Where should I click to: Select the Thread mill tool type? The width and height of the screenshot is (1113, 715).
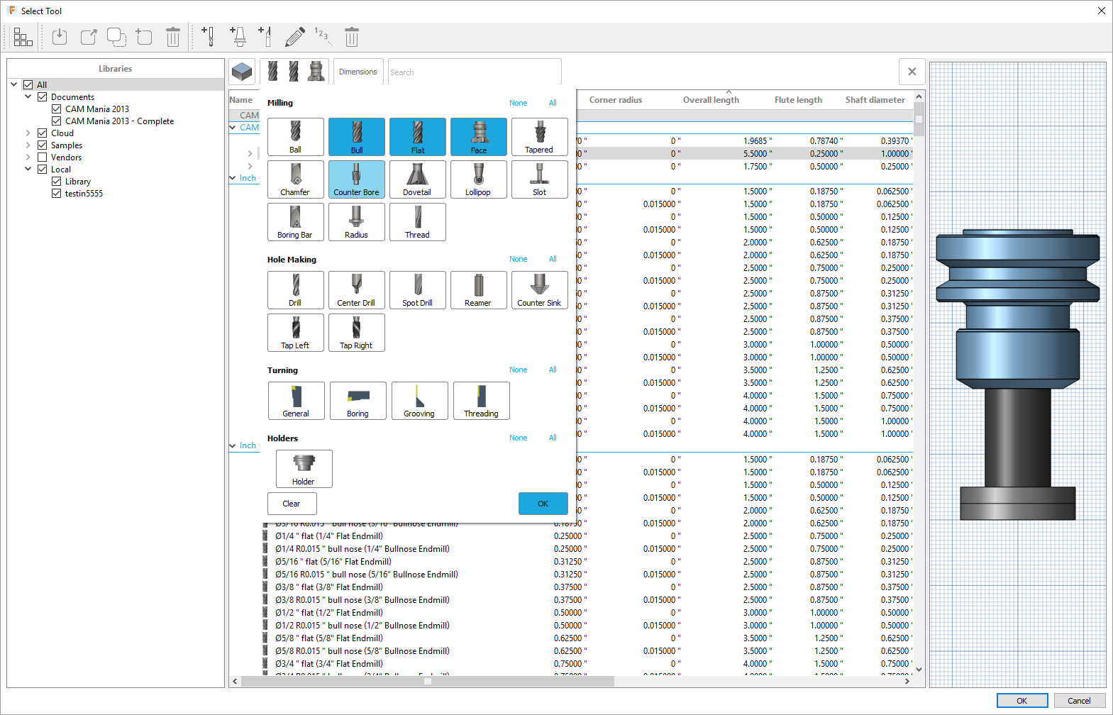coord(418,222)
